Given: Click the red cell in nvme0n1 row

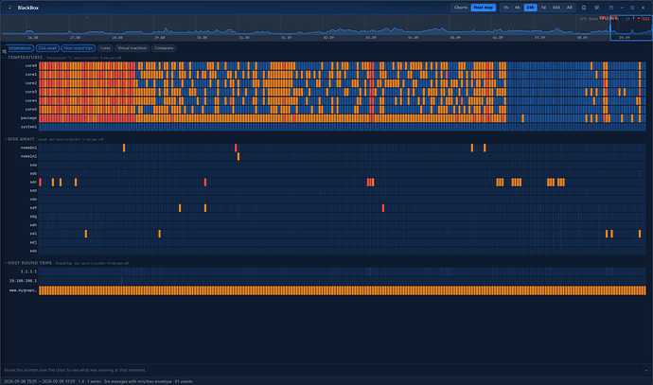Looking at the screenshot, I should pos(236,148).
